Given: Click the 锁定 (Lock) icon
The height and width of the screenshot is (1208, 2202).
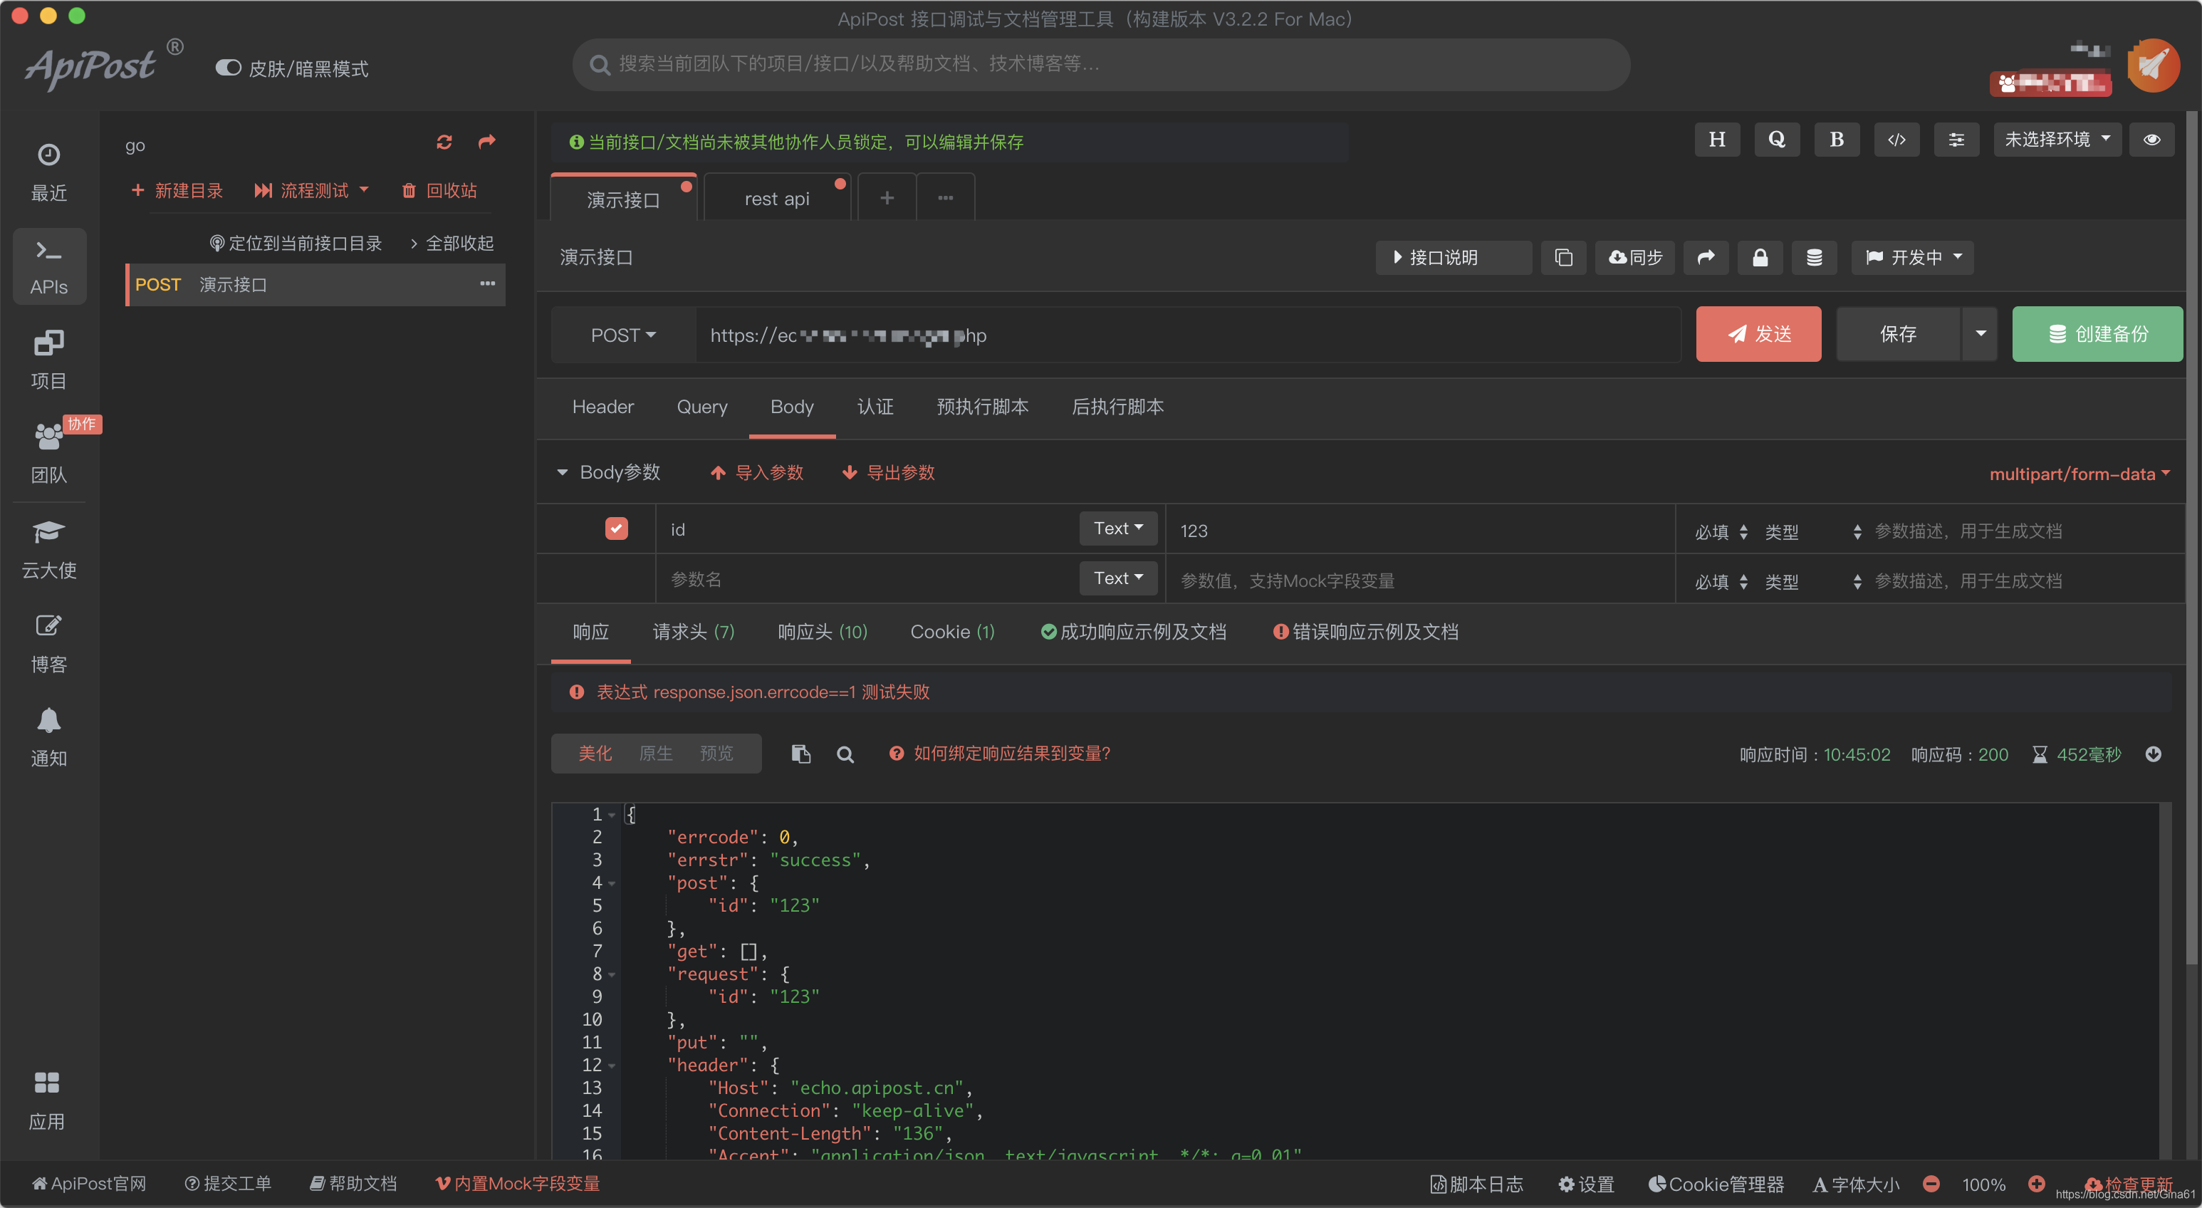Looking at the screenshot, I should click(x=1759, y=257).
